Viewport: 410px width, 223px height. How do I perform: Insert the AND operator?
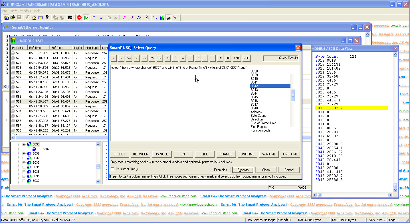point(237,58)
